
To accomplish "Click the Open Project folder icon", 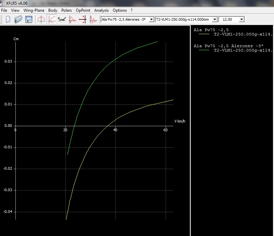I will (18, 19).
